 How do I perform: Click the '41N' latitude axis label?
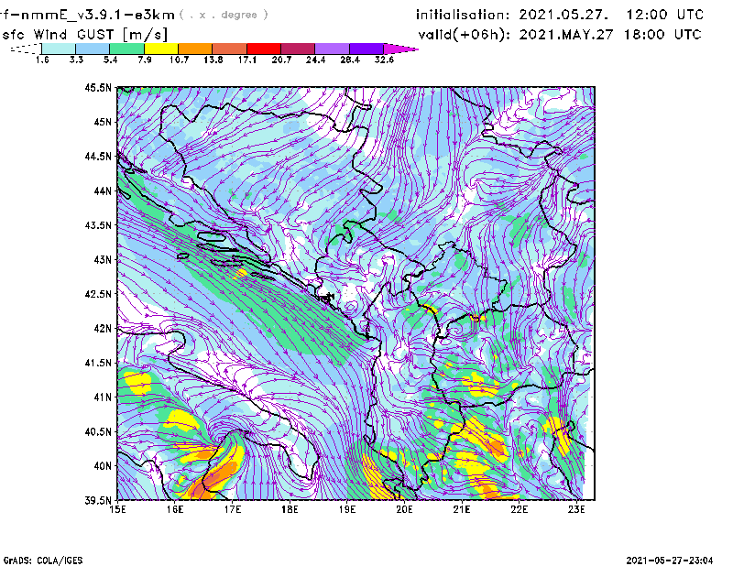(x=103, y=397)
